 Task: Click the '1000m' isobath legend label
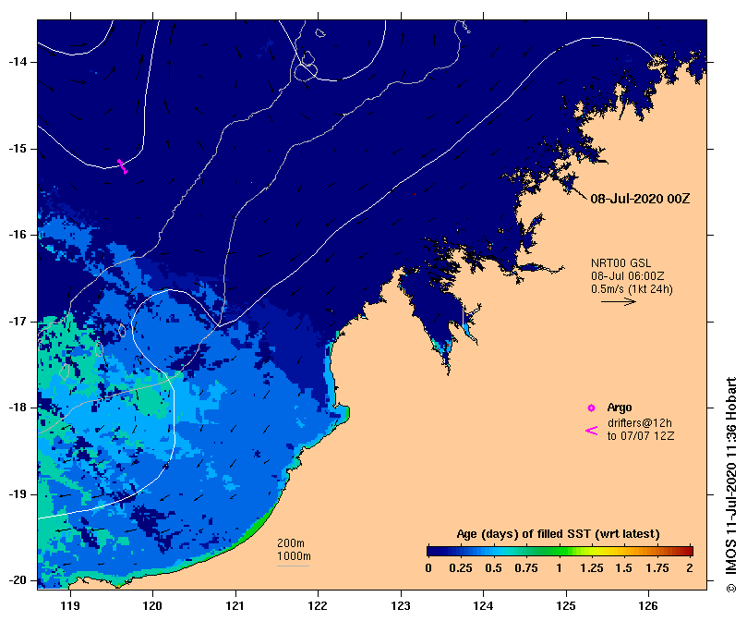click(294, 556)
